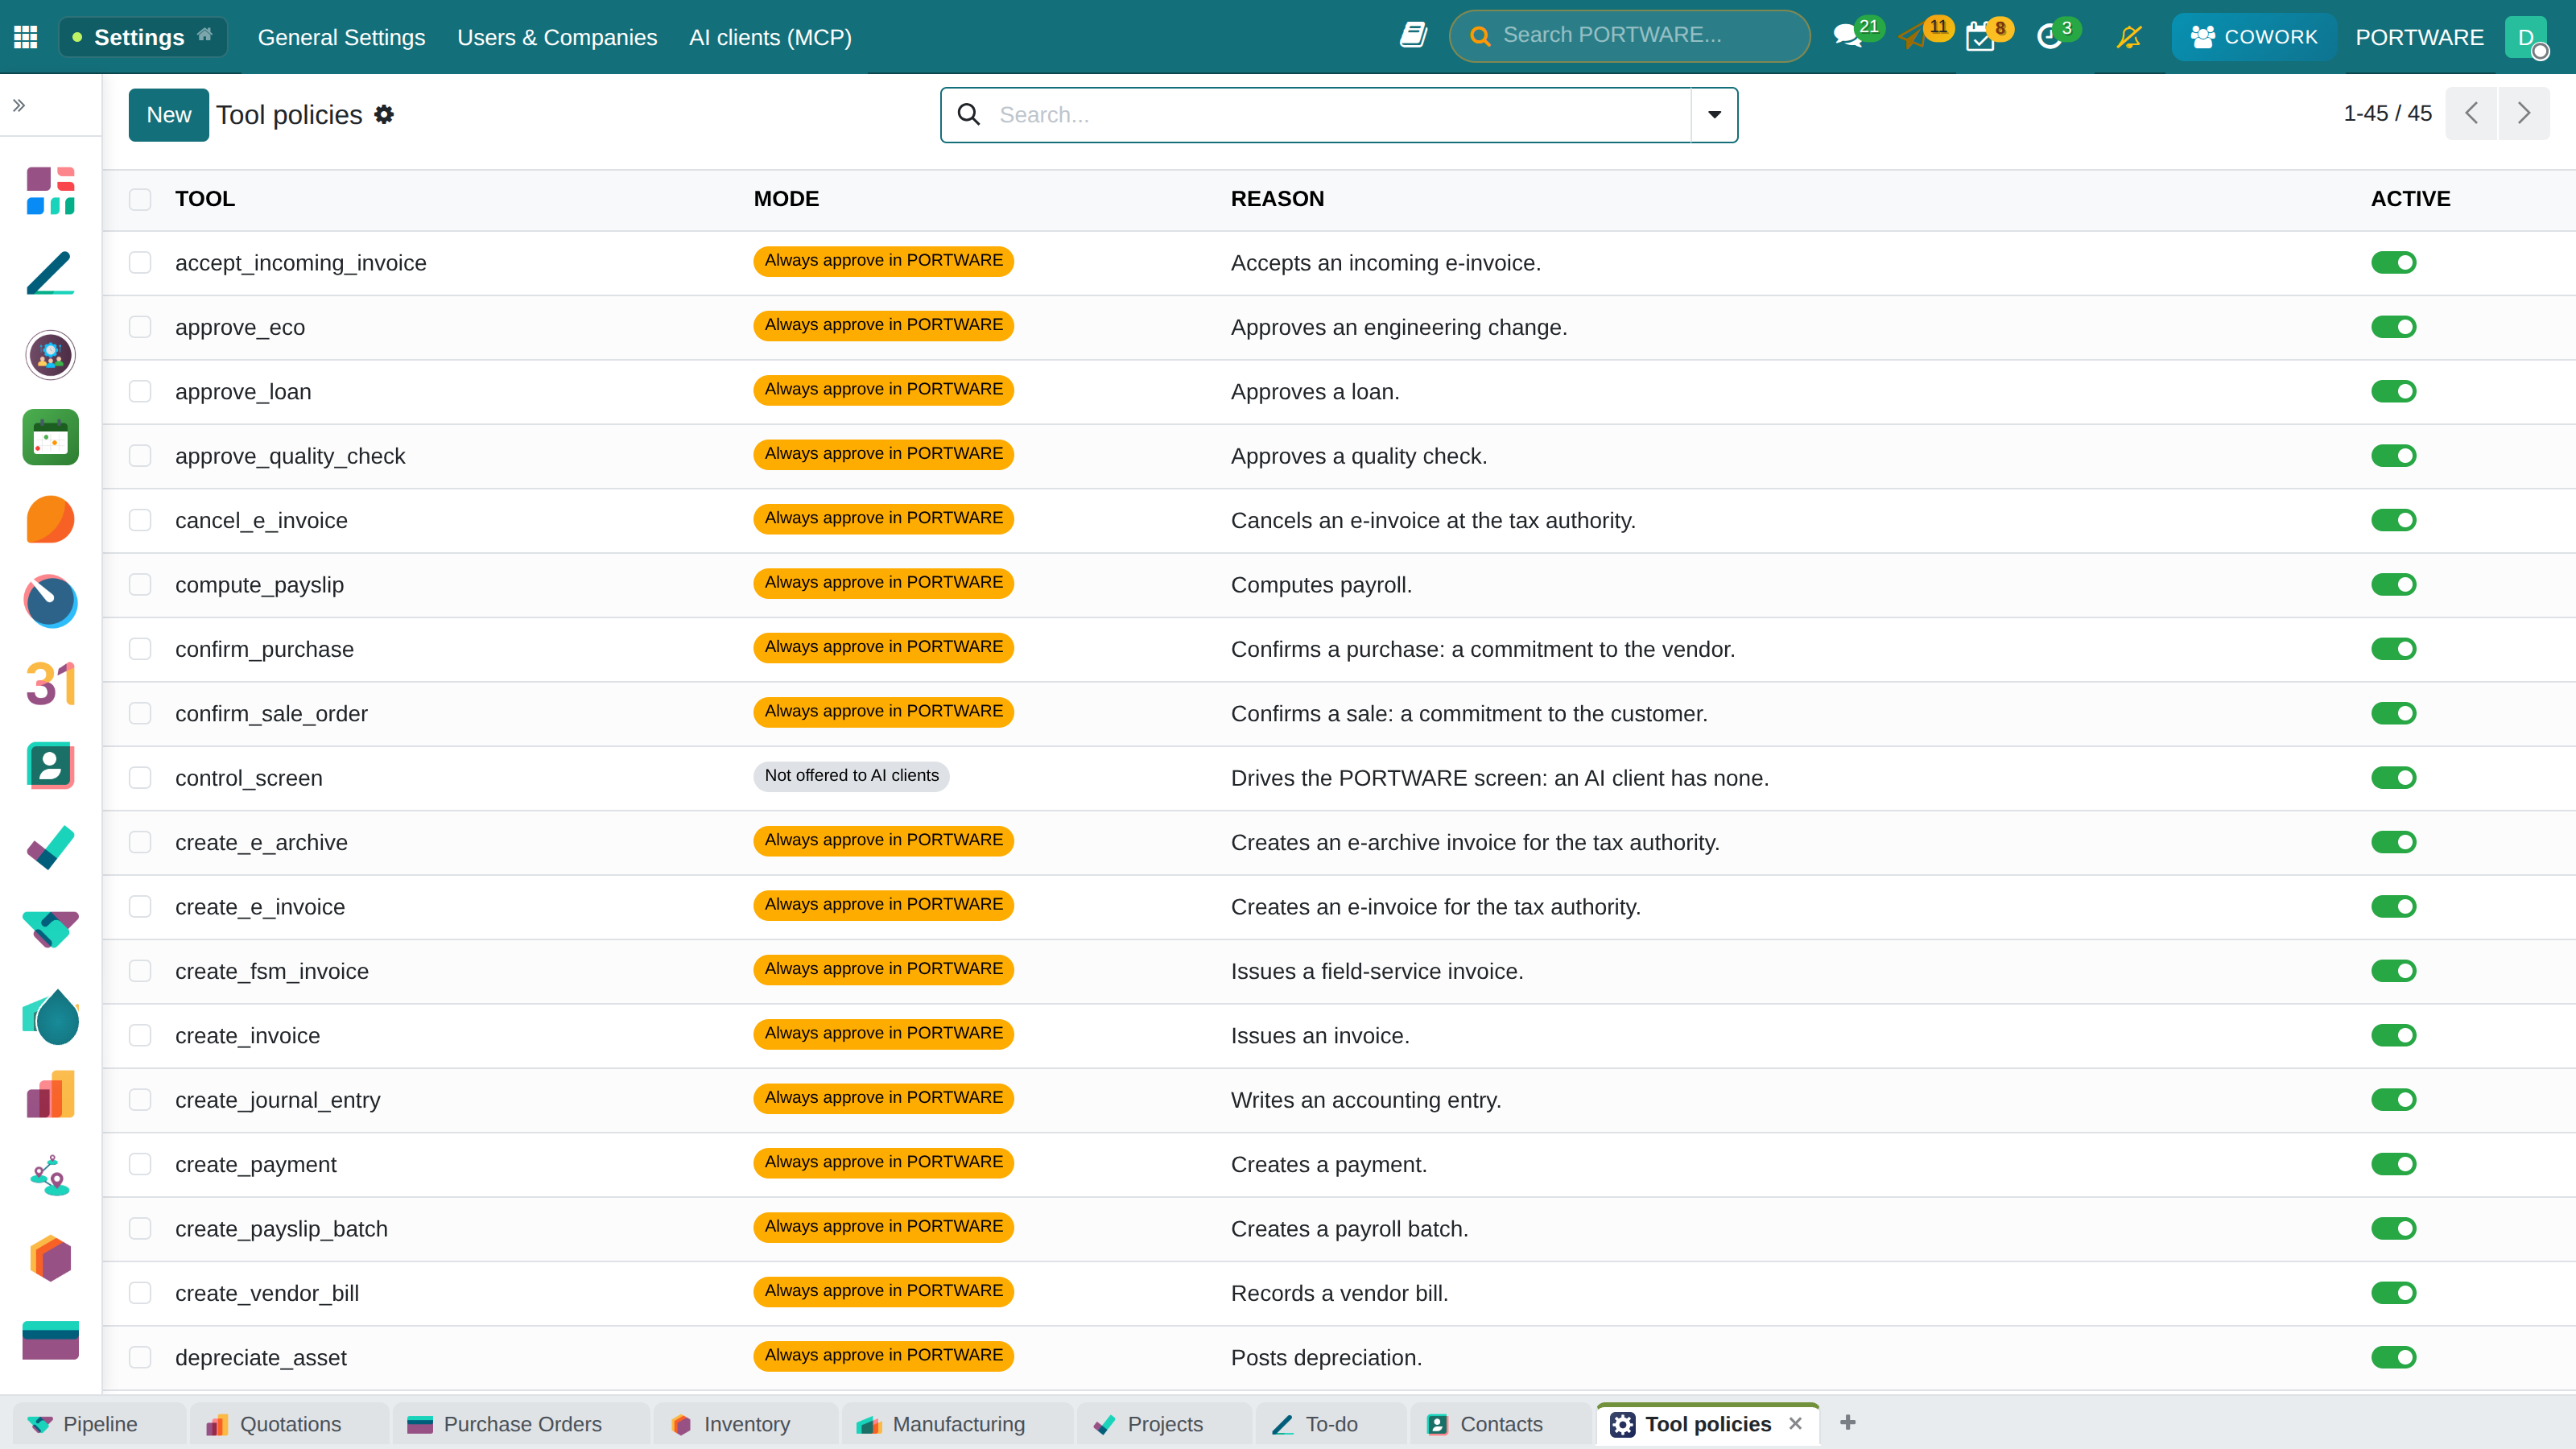Open the To-do pencil app in sidebar

click(50, 273)
